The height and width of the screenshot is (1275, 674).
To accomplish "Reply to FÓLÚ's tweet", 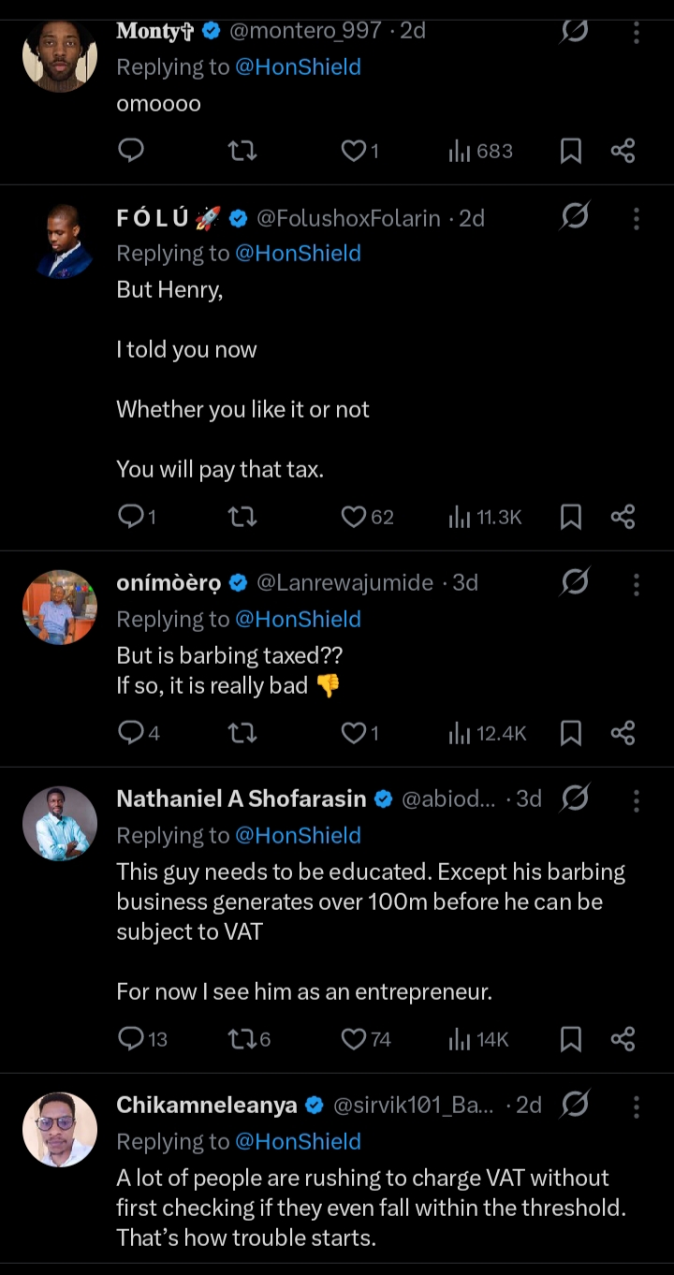I will coord(131,517).
